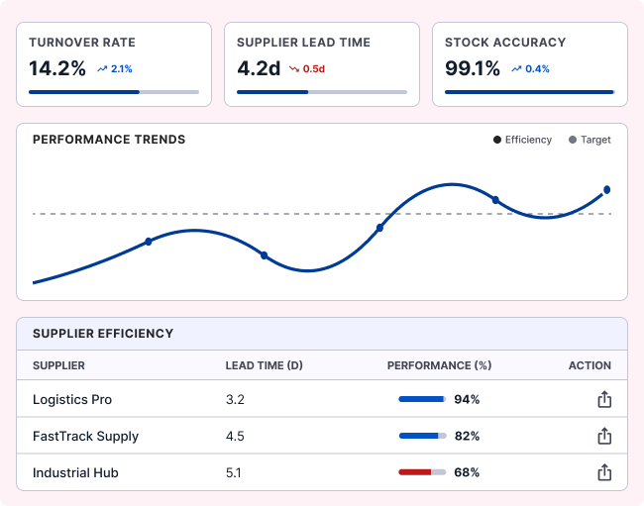Click lead time value 3.2
This screenshot has width=644, height=506.
(235, 399)
